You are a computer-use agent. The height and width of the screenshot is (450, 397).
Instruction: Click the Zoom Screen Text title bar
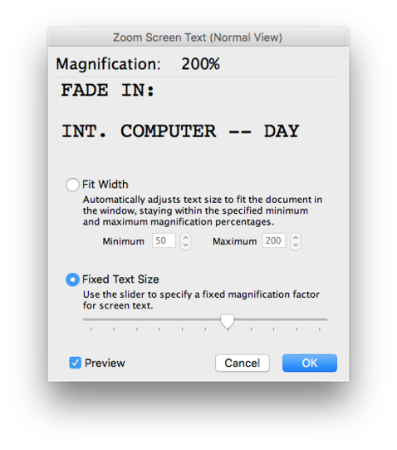coord(198,37)
